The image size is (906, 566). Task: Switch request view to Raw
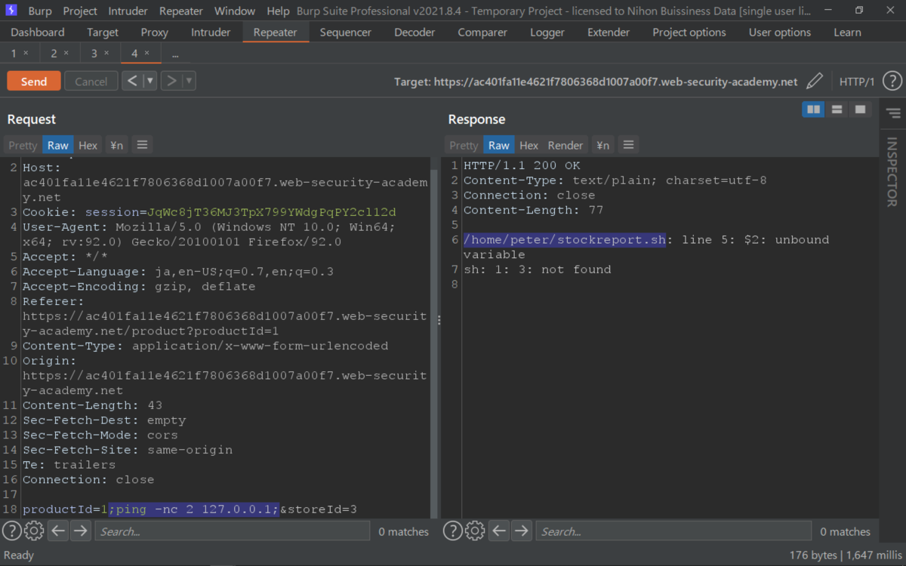(x=57, y=145)
